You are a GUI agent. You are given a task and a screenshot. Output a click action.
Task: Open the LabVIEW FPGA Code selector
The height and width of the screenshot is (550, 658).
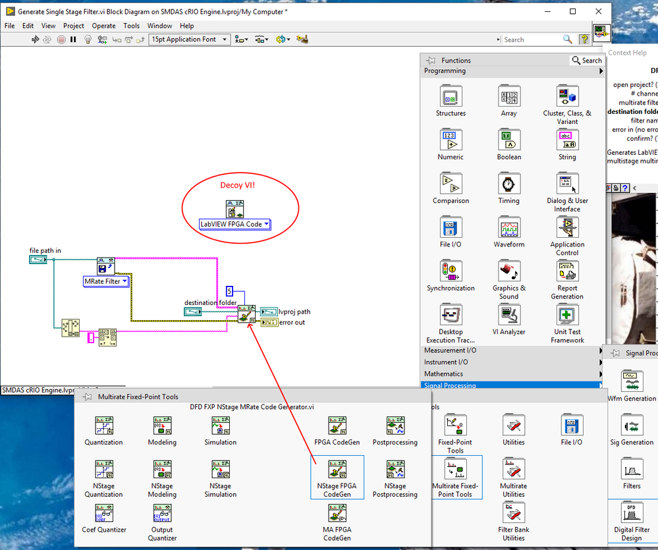point(235,225)
